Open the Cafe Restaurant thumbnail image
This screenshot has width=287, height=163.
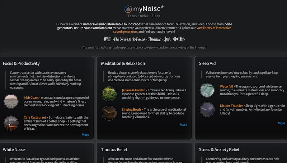coord(11,123)
